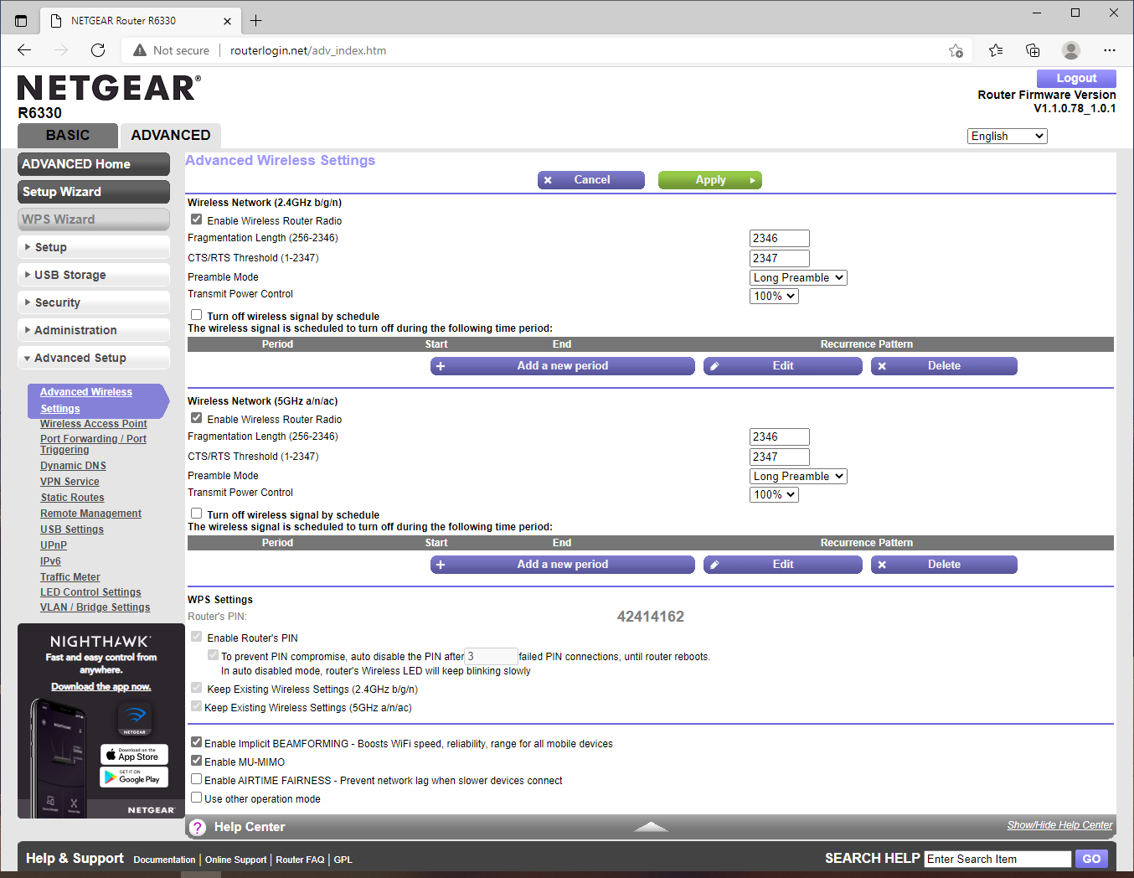Viewport: 1134px width, 878px height.
Task: Open 5GHz Preamble Mode dropdown
Action: pos(799,476)
